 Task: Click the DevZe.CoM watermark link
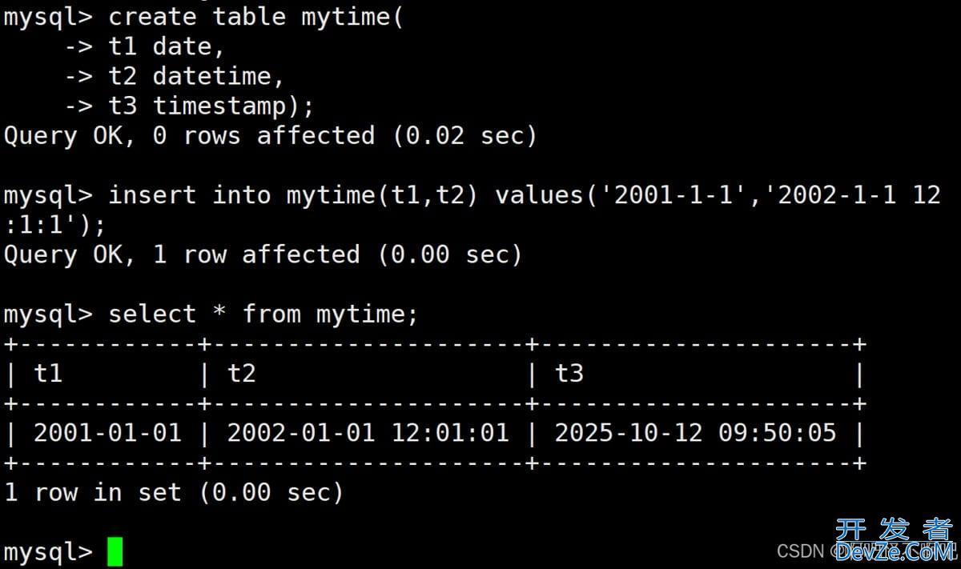(x=895, y=551)
